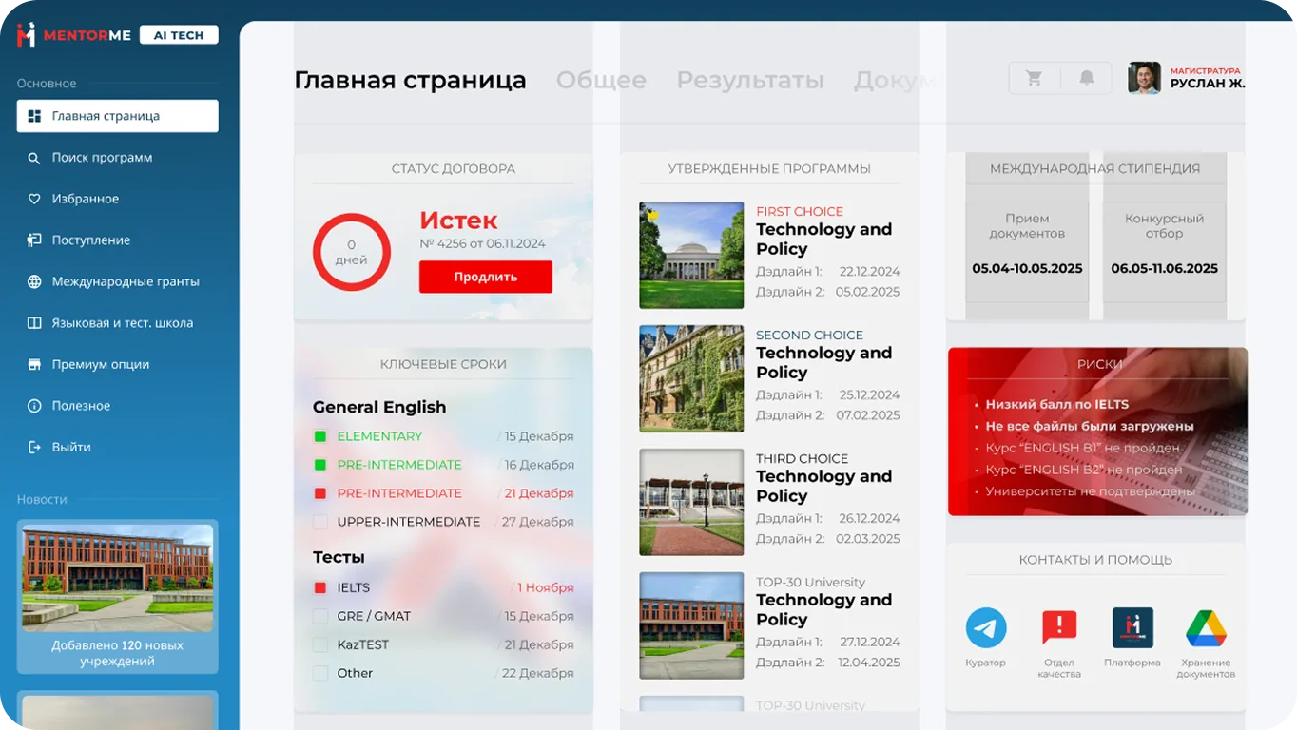Check the Other test checkbox

320,673
